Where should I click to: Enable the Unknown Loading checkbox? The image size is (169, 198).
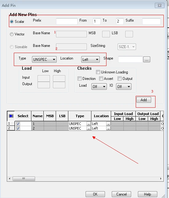[x=98, y=72]
